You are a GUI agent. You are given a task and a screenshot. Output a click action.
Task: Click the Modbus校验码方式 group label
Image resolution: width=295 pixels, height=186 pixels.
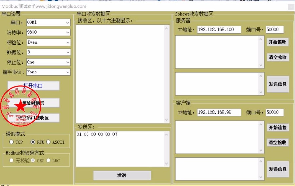(x=25, y=153)
